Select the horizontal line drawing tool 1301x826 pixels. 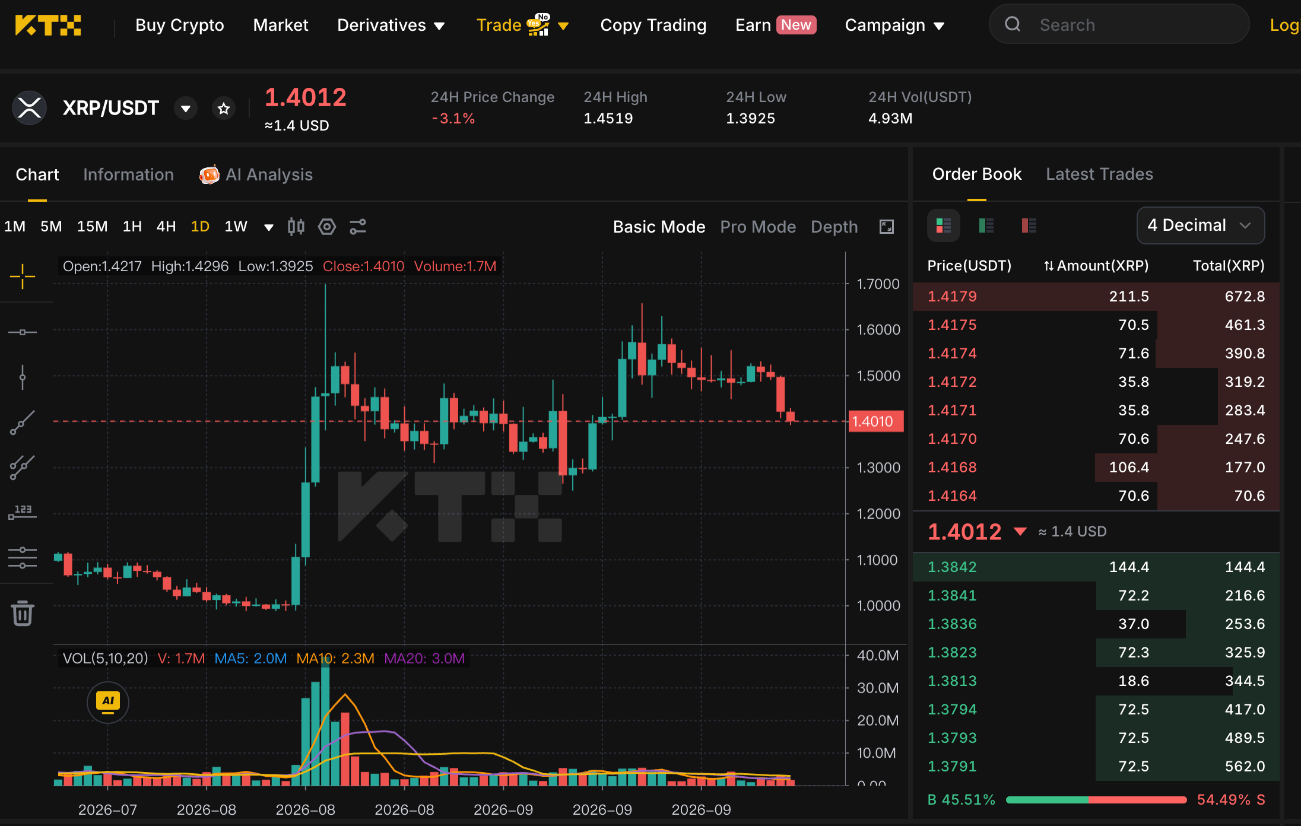click(23, 332)
